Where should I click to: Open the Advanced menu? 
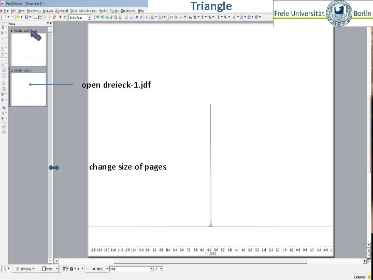click(62, 11)
